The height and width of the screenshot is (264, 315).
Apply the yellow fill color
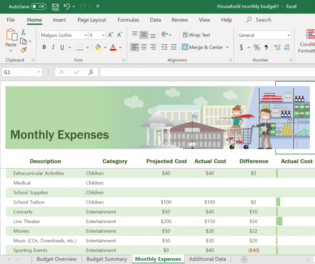(x=98, y=47)
